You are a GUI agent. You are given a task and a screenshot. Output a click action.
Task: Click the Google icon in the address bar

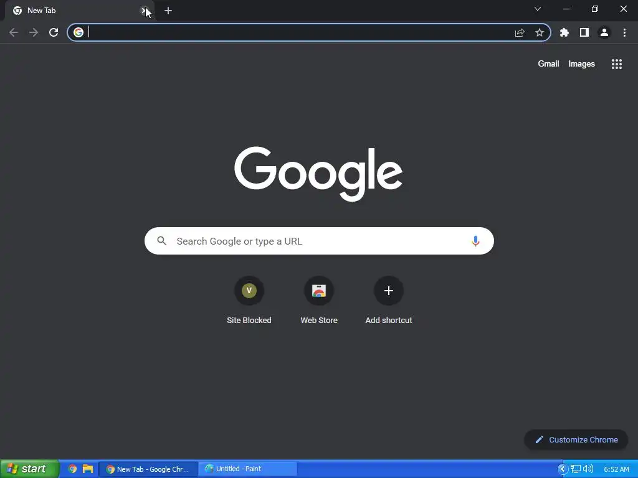79,32
